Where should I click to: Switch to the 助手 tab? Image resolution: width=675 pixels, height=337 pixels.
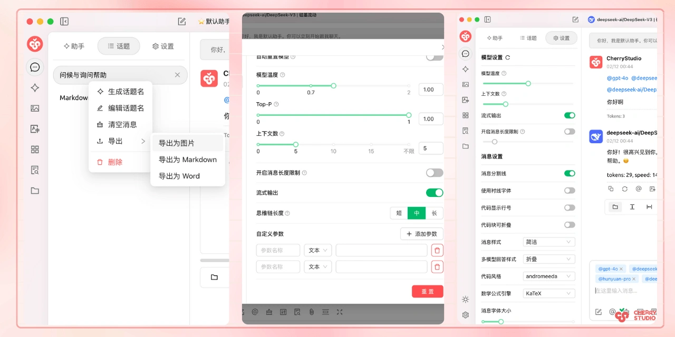click(74, 46)
